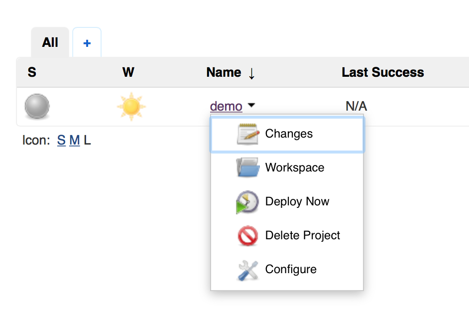This screenshot has height=322, width=469.
Task: Sort by Last Success column header
Action: pos(382,72)
